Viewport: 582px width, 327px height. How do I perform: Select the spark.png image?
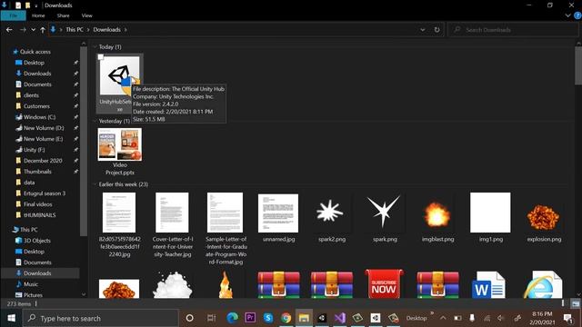[385, 218]
